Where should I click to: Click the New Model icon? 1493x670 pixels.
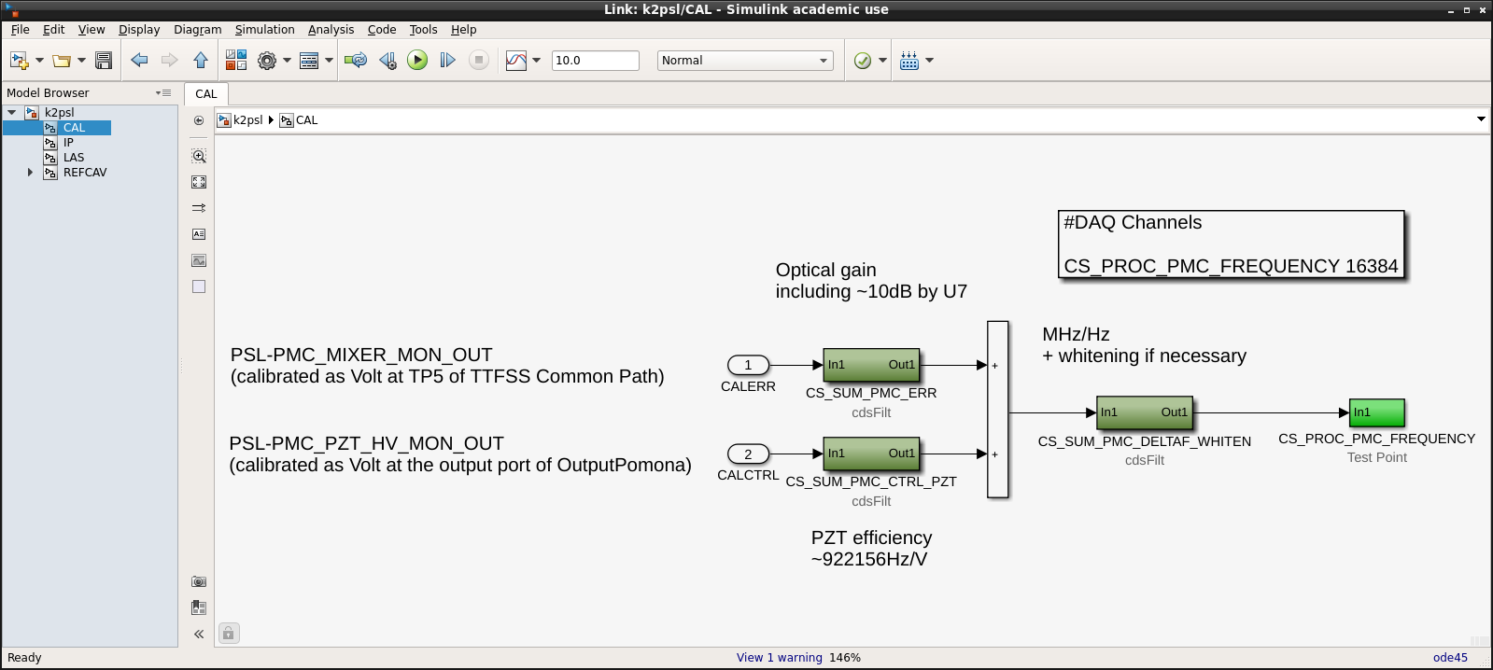click(x=19, y=61)
